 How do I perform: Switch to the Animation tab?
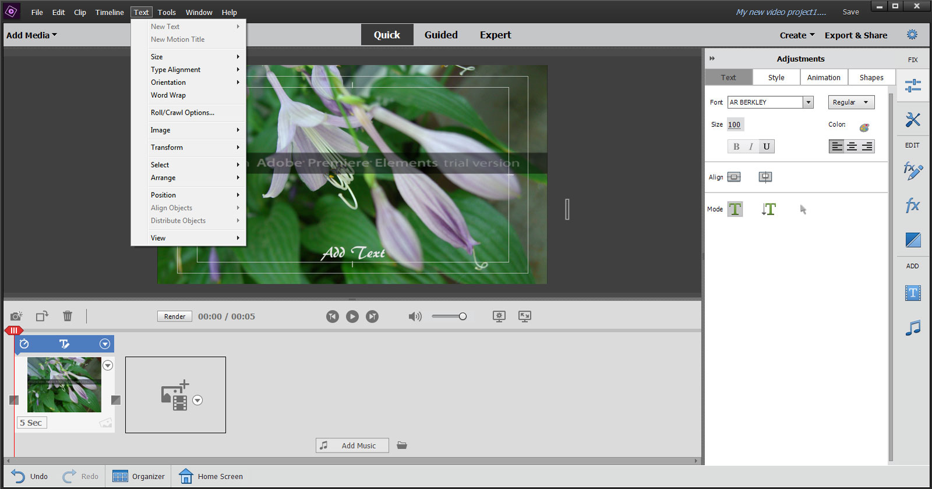824,77
